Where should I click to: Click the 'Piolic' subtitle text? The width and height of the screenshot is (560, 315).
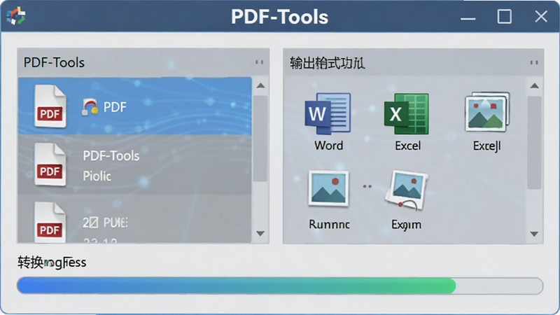[x=97, y=176]
